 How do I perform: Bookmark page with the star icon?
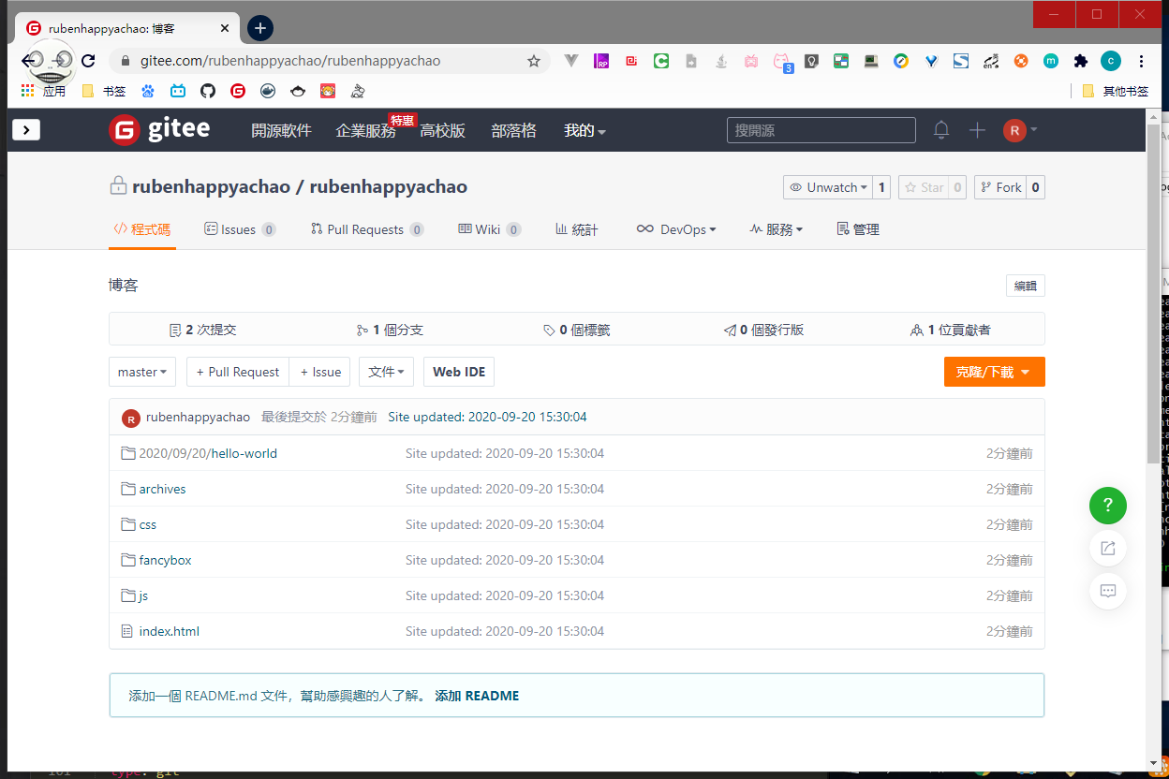[x=534, y=61]
